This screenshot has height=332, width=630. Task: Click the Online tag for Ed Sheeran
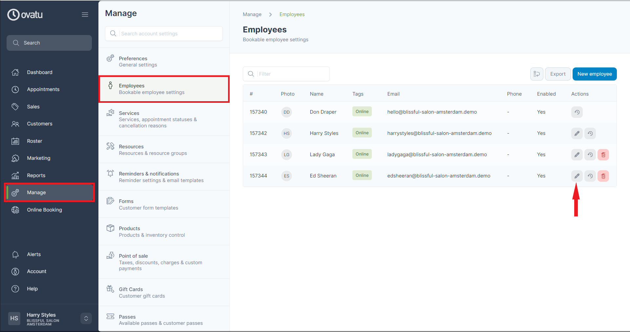click(362, 175)
